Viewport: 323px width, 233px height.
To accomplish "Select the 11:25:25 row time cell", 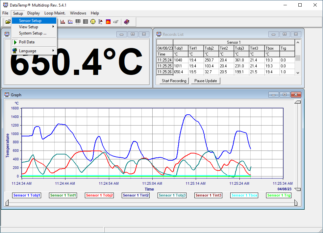I will click(165, 66).
